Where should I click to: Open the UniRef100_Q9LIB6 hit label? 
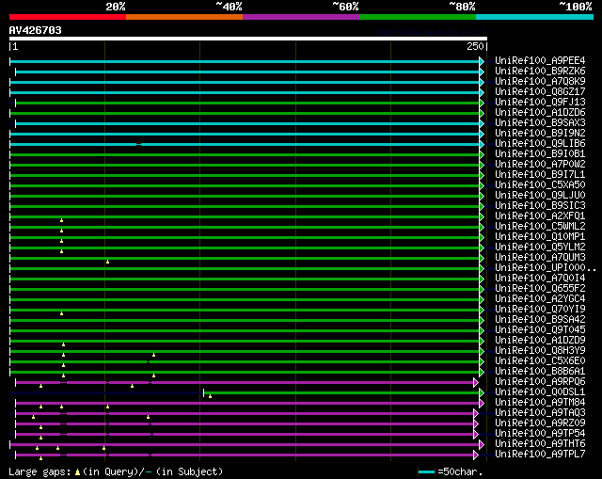[x=538, y=144]
